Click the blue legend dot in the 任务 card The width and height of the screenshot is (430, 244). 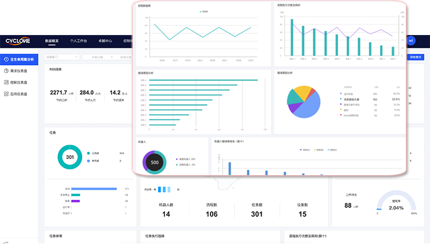click(x=89, y=161)
